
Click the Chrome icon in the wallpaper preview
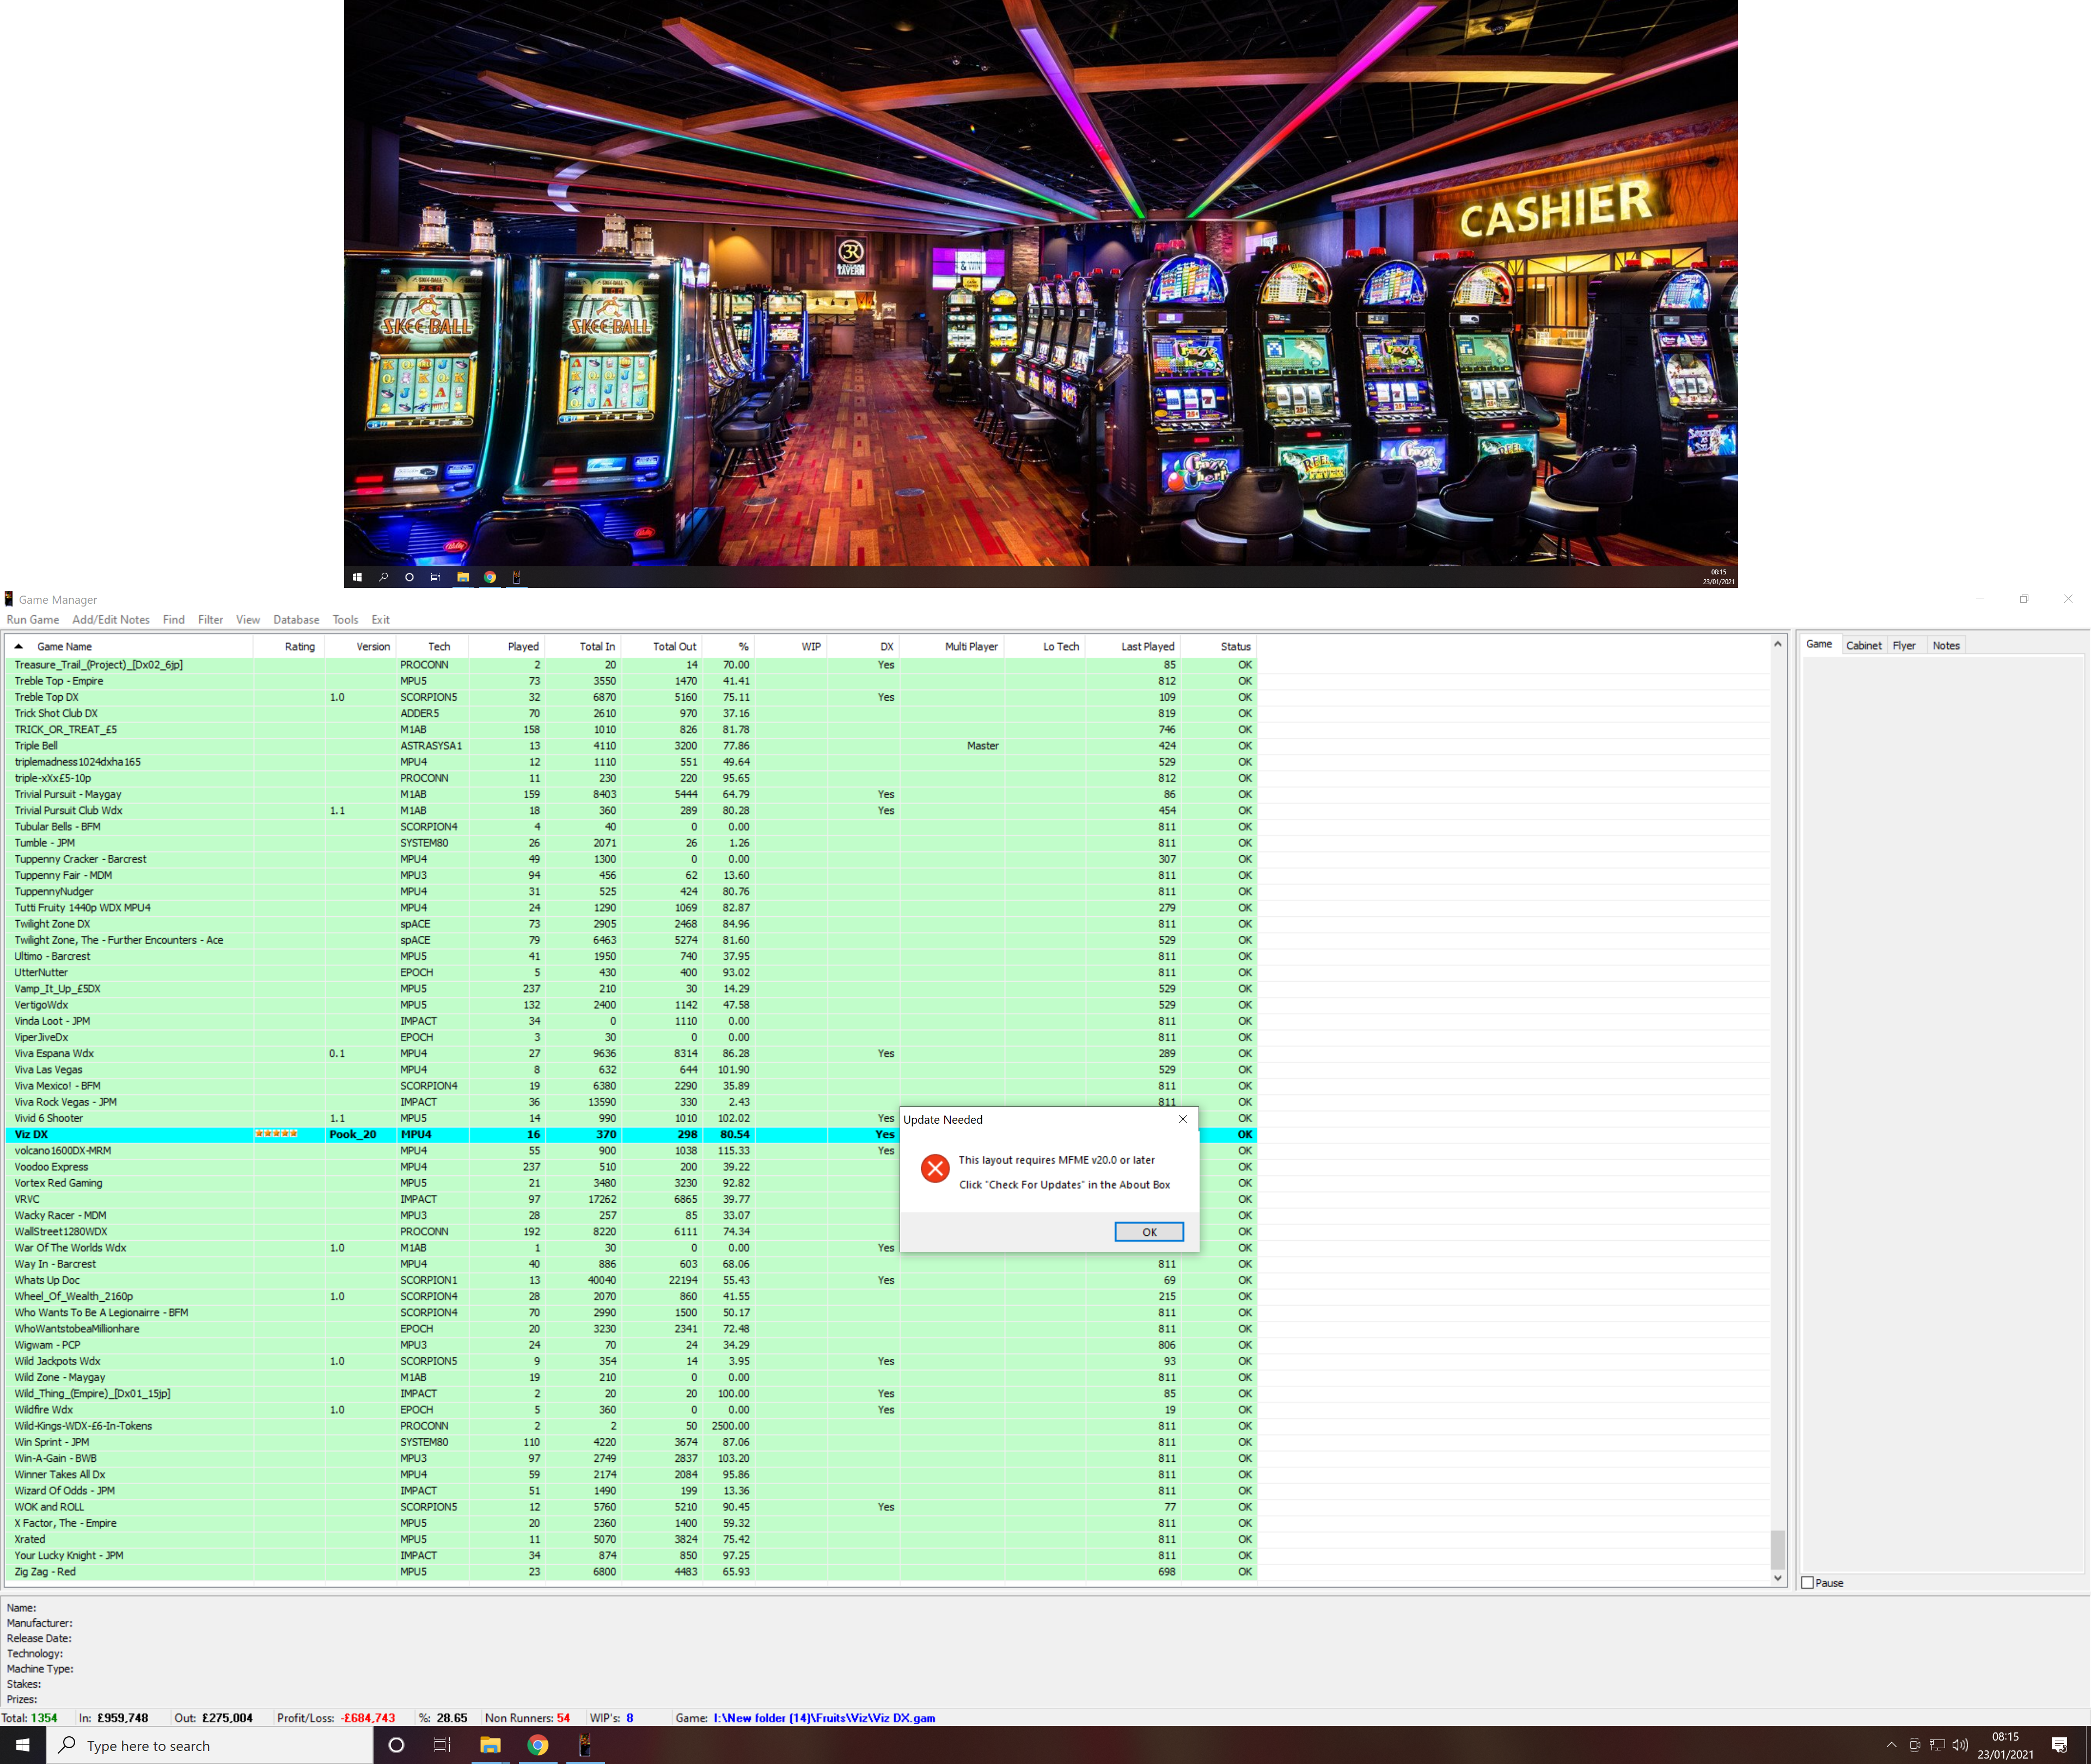click(x=490, y=577)
